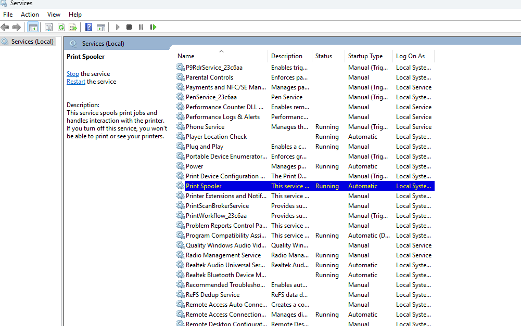Viewport: 521px width, 326px height.
Task: Open the Help toolbar icon
Action: (x=88, y=27)
